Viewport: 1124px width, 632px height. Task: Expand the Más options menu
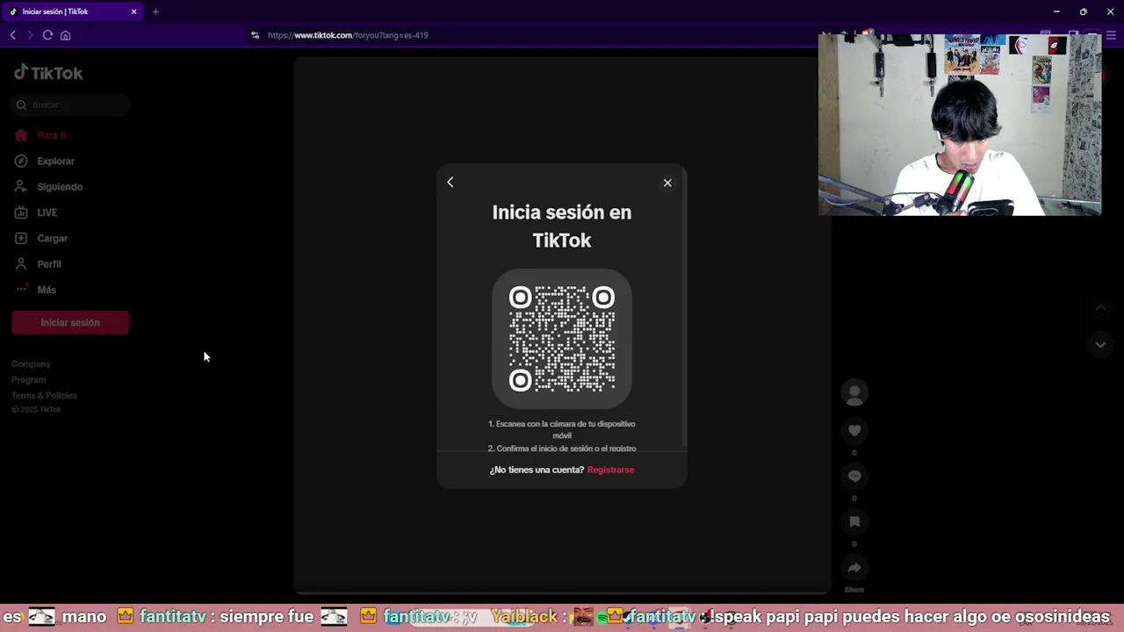[47, 290]
